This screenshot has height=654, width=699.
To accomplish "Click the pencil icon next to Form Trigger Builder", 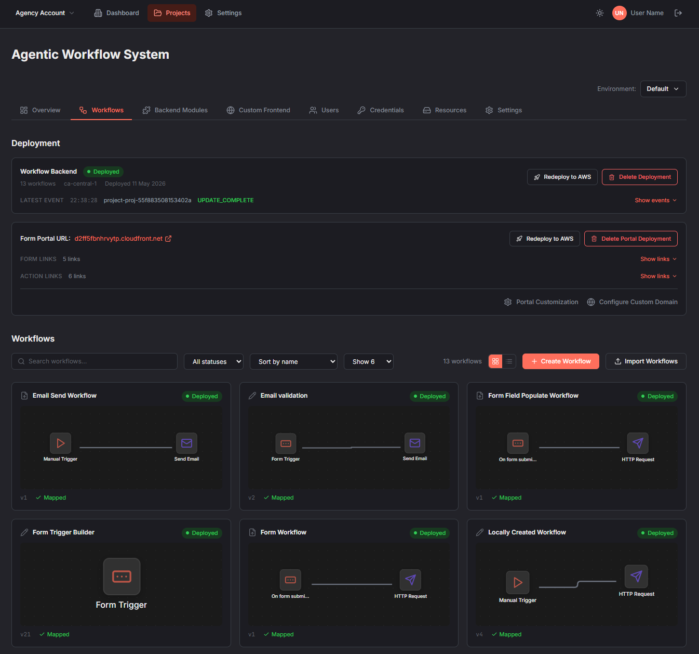I will pyautogui.click(x=24, y=532).
